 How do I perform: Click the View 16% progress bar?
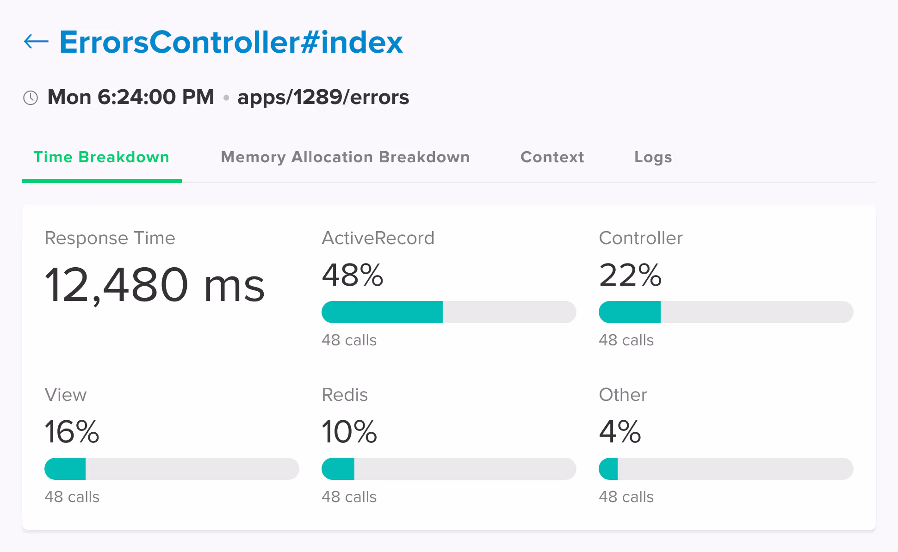tap(172, 469)
